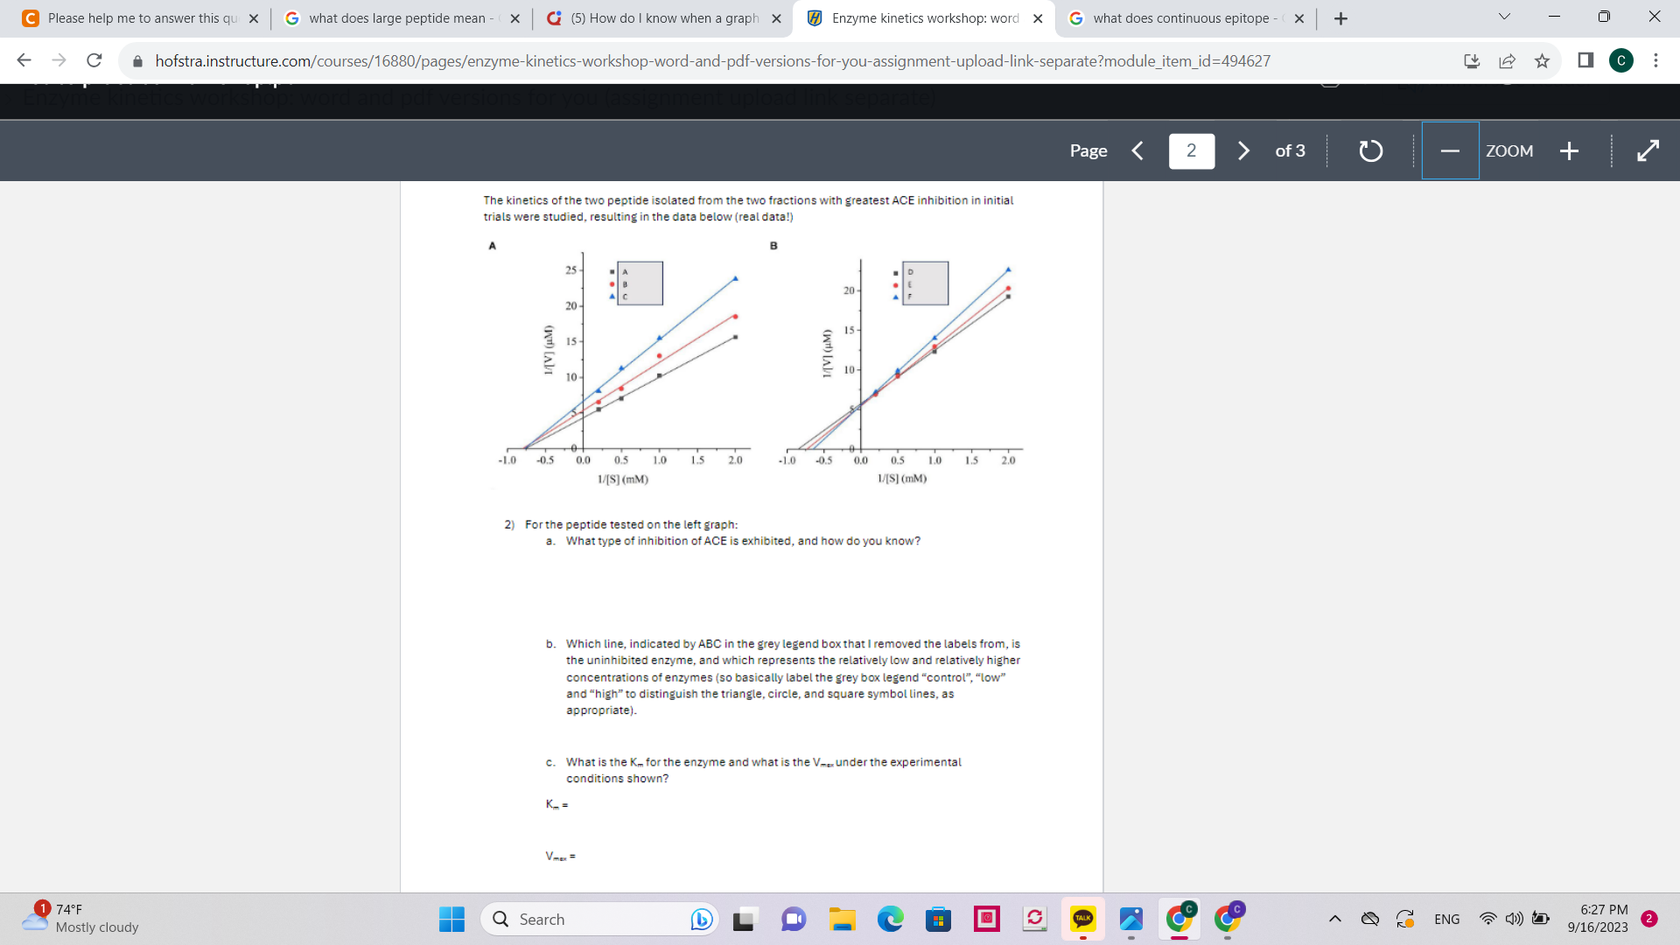
Task: Download the PDF using the download icon
Action: click(x=1472, y=60)
